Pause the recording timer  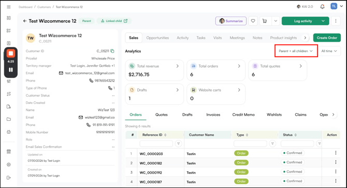[11, 70]
